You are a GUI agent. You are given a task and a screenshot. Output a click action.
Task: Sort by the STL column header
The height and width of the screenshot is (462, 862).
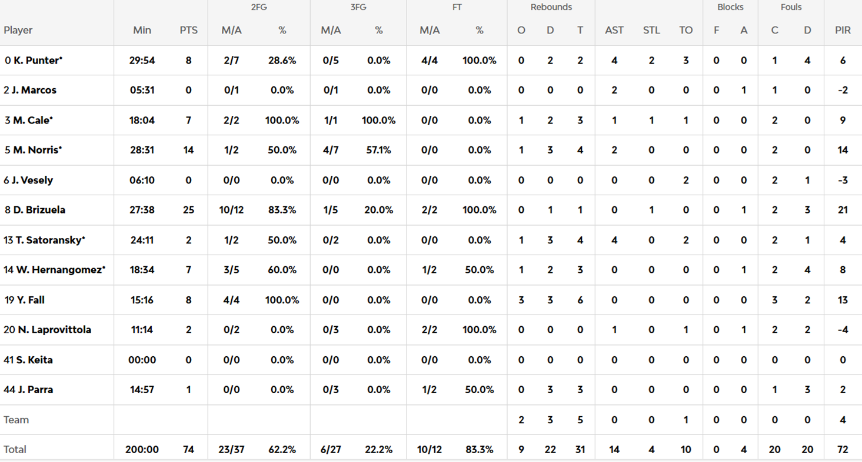(651, 31)
